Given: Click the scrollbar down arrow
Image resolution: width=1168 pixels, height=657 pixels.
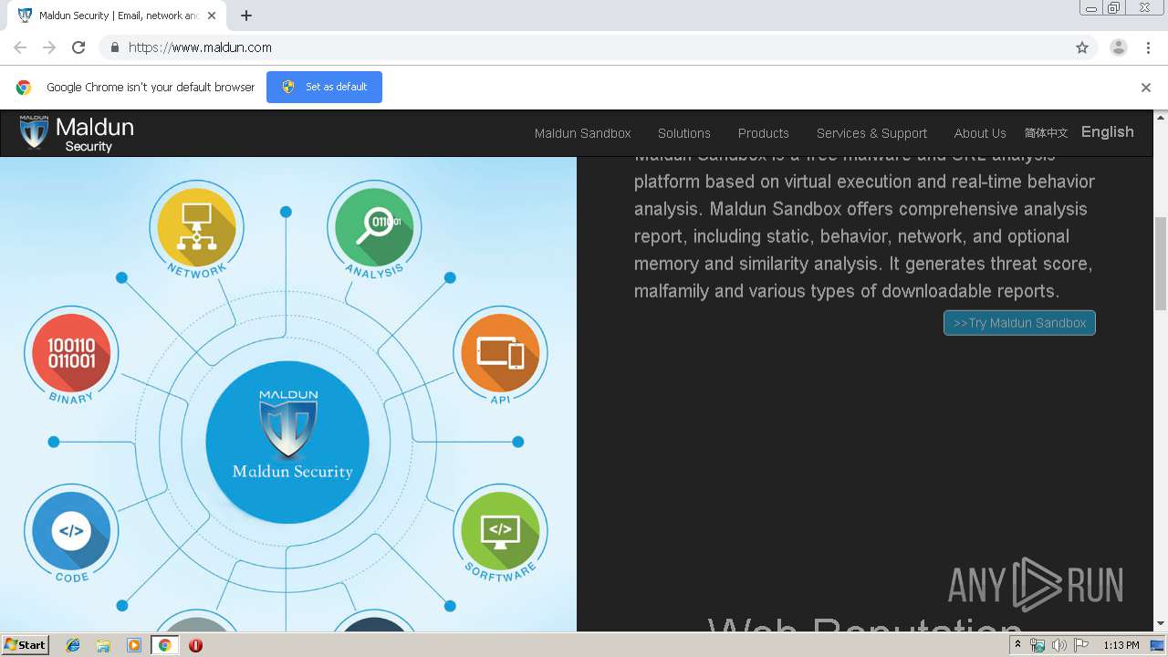Looking at the screenshot, I should pos(1161,624).
